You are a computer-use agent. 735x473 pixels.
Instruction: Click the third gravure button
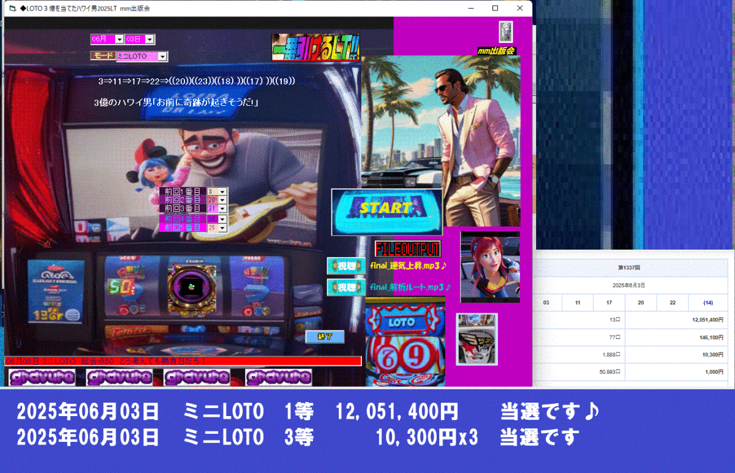pos(197,378)
